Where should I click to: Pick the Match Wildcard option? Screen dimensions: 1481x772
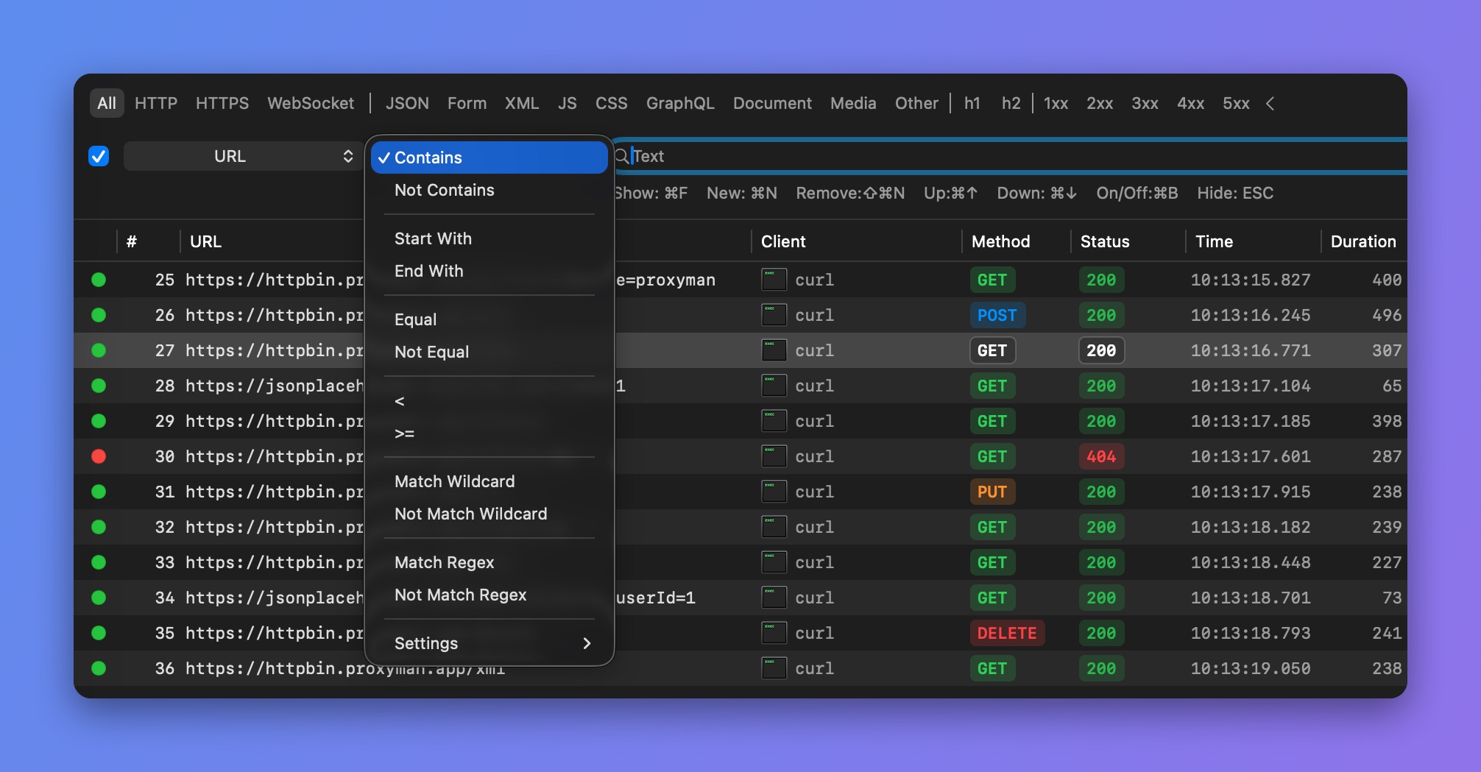489,481
